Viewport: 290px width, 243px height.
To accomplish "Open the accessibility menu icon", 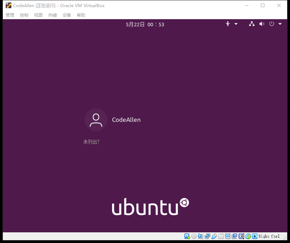I will click(228, 24).
